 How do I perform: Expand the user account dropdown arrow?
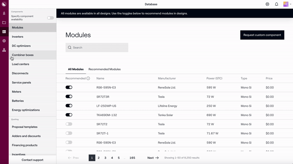(291, 4)
